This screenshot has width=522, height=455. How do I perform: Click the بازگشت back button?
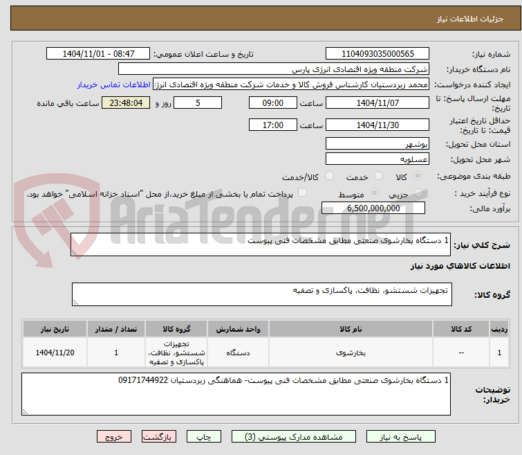[159, 437]
